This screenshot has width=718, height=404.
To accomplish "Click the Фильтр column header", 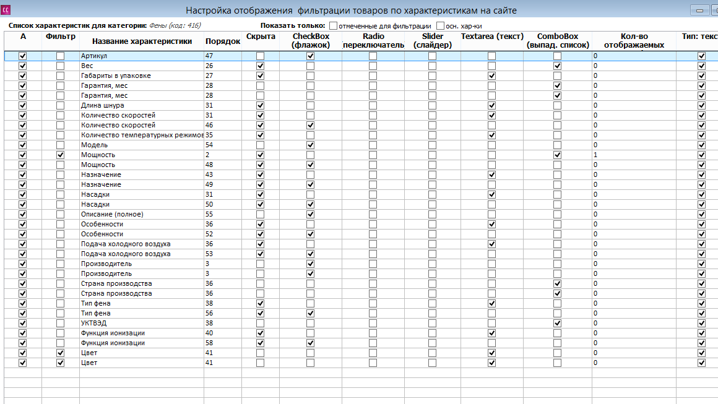I will (x=61, y=37).
